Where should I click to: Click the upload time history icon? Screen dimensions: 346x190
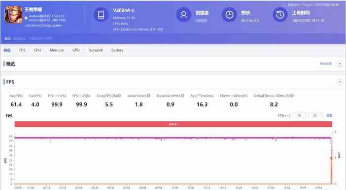coord(280,15)
